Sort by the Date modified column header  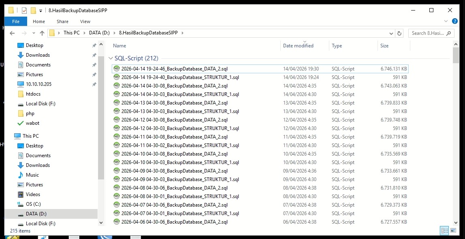point(298,46)
